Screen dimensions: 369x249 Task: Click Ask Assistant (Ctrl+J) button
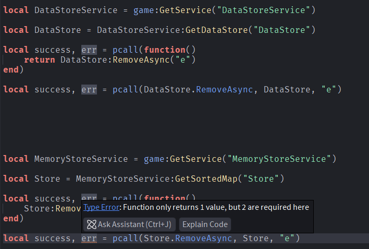pos(129,224)
